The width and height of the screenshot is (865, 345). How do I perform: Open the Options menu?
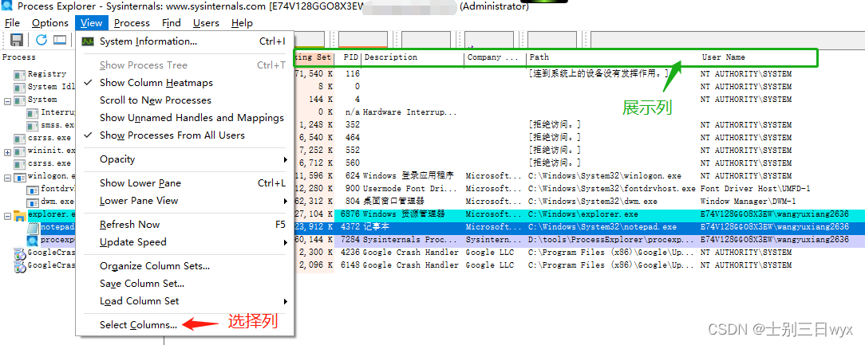50,22
